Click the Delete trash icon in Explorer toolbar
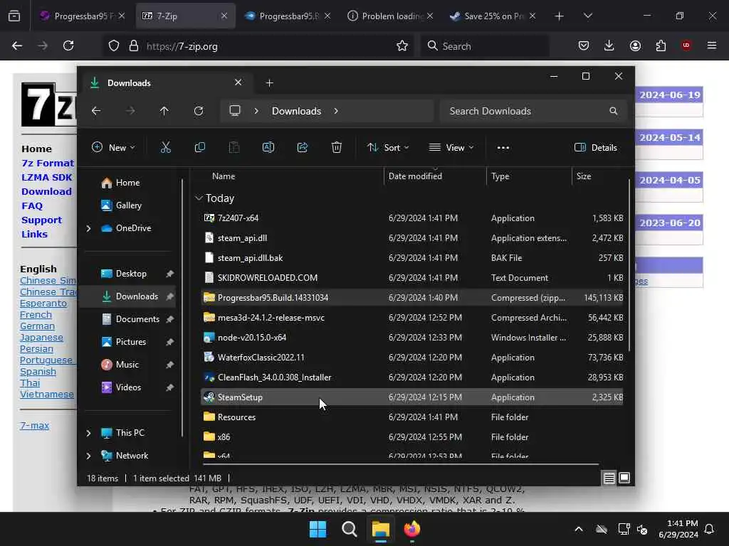 (x=337, y=148)
